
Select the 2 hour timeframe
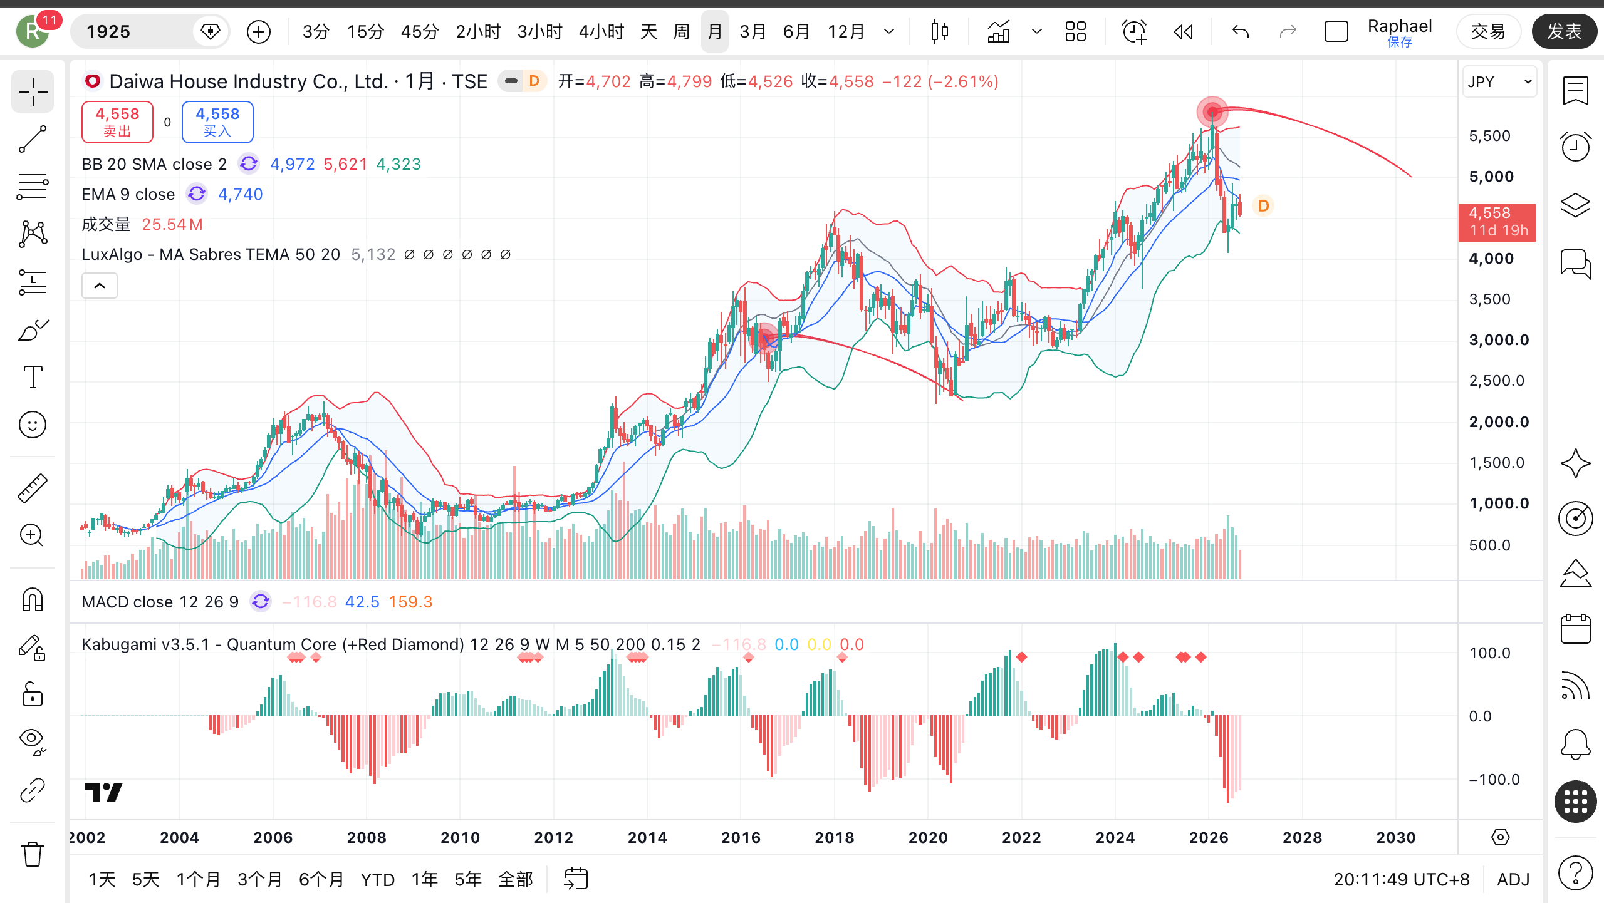pos(478,31)
